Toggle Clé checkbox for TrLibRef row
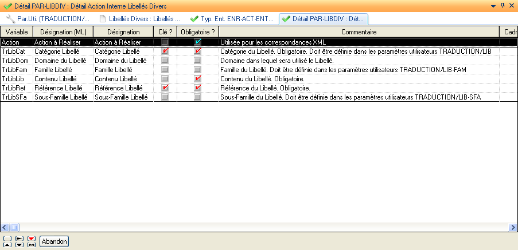The height and width of the screenshot is (250, 518). 165,88
